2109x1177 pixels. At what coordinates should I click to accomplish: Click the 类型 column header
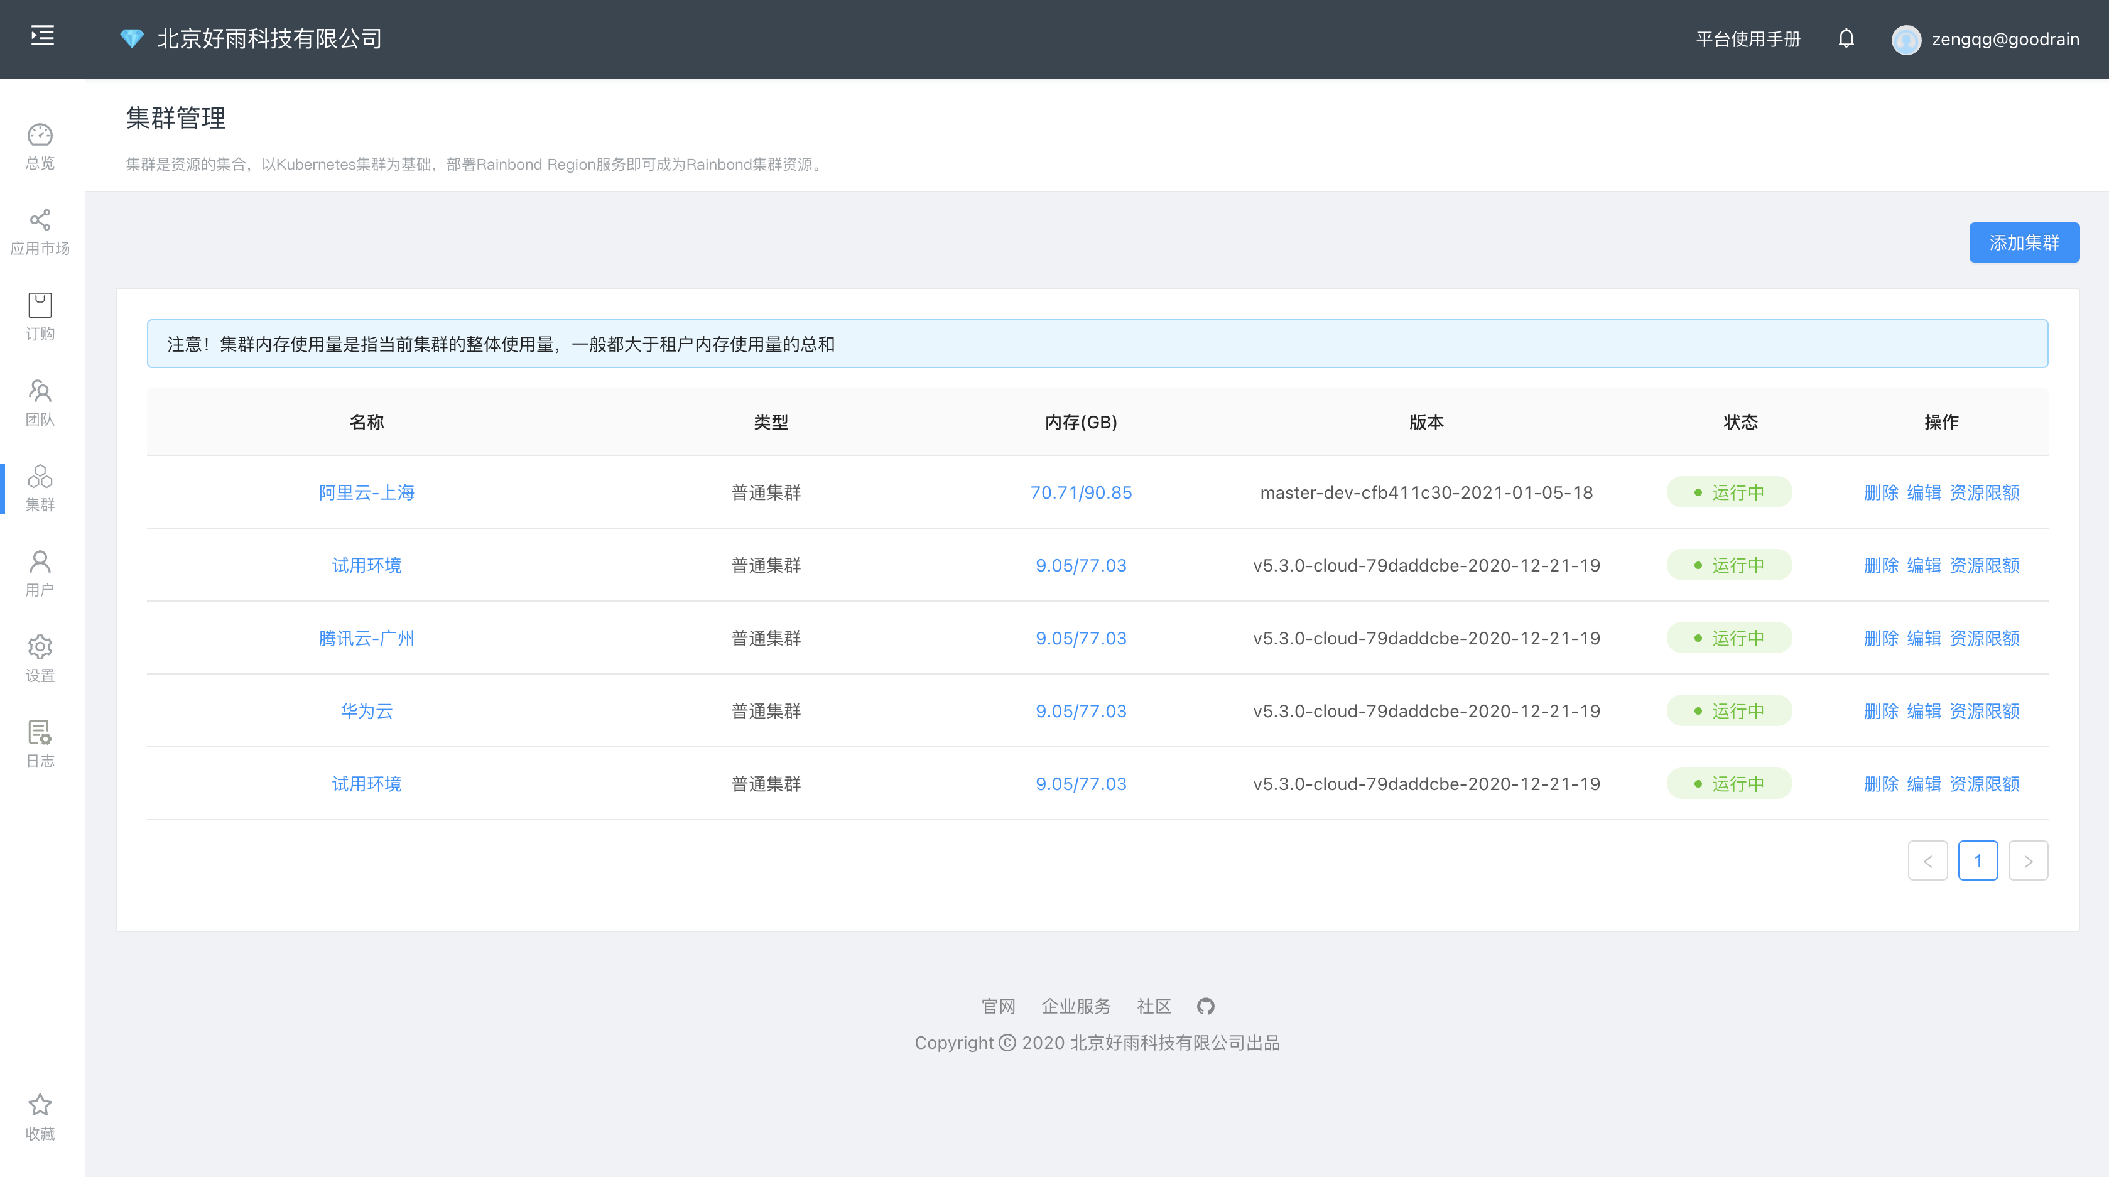coord(771,421)
